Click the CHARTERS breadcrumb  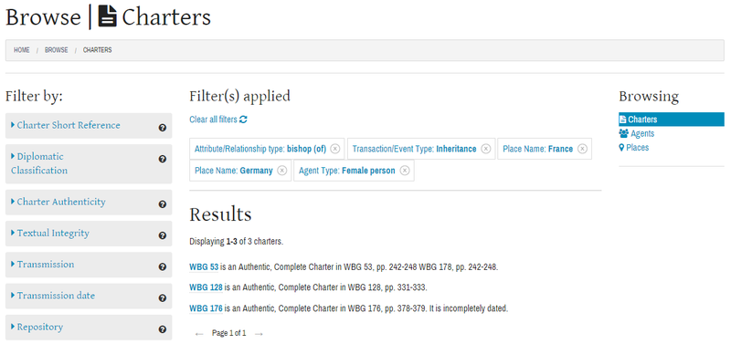pos(98,50)
